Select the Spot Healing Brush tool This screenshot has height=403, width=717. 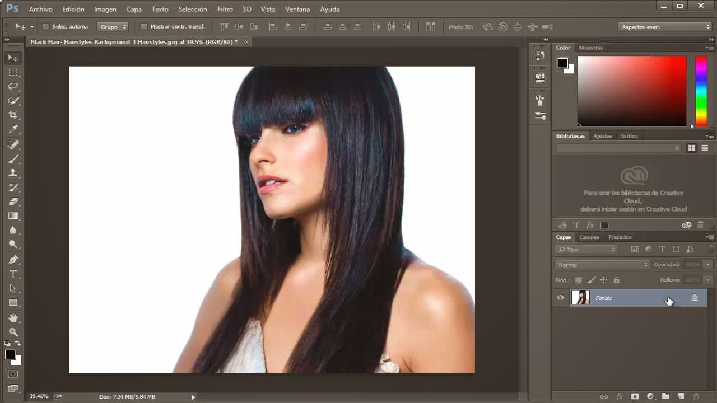coord(13,145)
